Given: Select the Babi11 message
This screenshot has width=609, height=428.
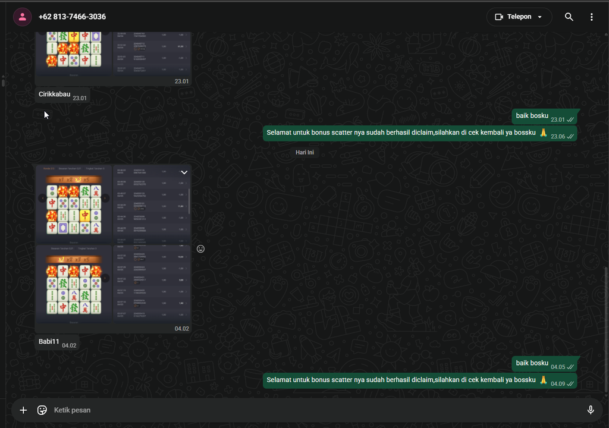Looking at the screenshot, I should coord(57,342).
